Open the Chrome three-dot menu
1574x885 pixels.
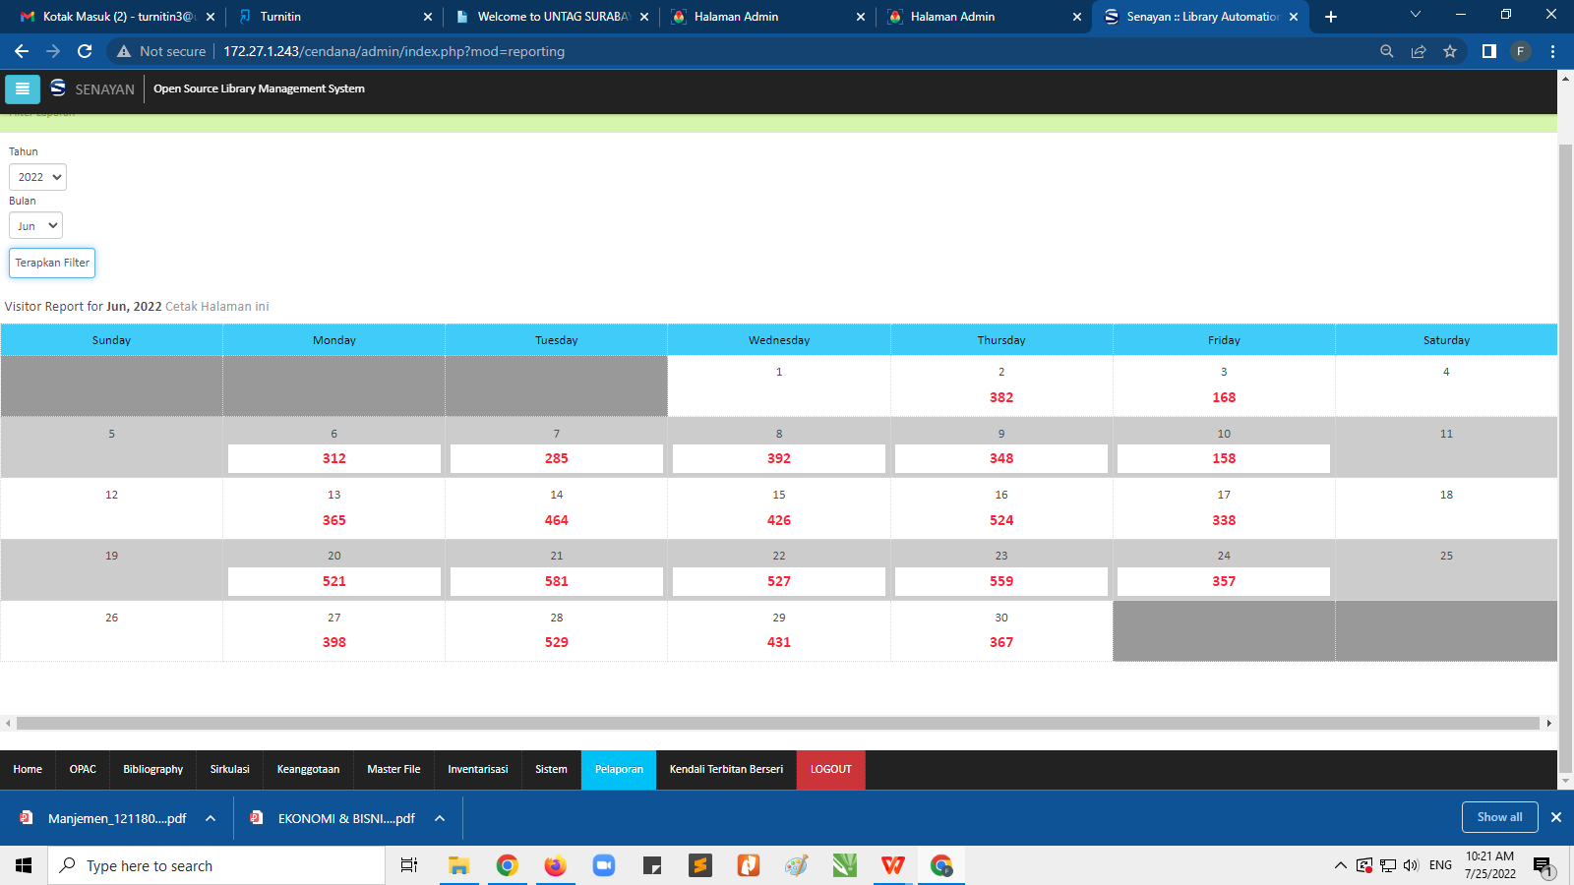coord(1553,51)
